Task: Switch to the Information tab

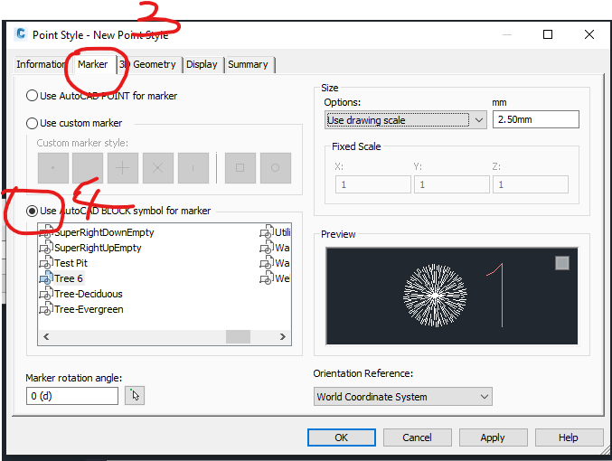Action: pos(41,64)
